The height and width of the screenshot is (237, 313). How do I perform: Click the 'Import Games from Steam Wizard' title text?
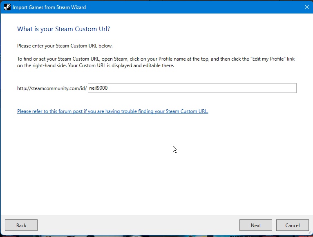(49, 7)
